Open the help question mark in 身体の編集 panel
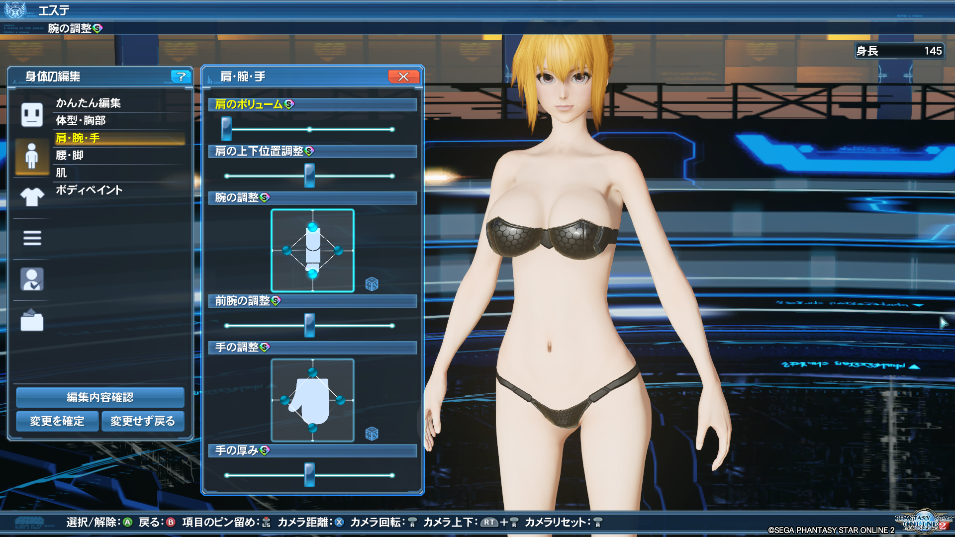The height and width of the screenshot is (537, 955). tap(181, 76)
